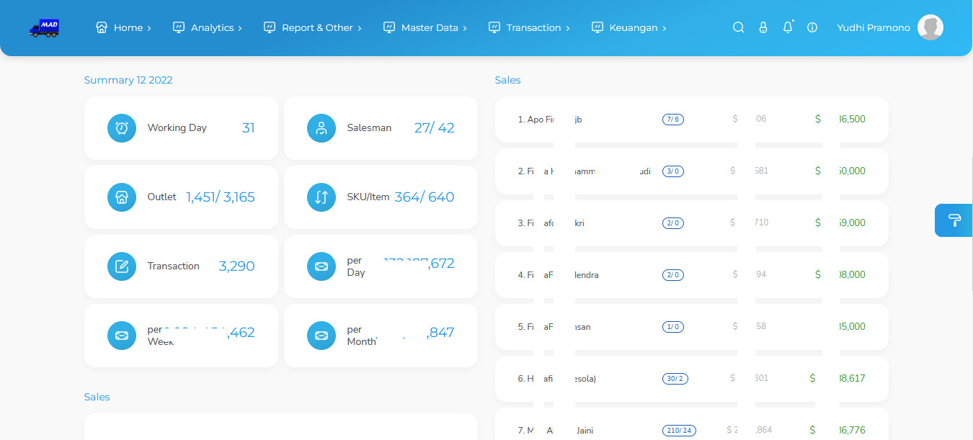Open the Transaction menu in navbar
Screen dimensions: 973x440
point(529,27)
